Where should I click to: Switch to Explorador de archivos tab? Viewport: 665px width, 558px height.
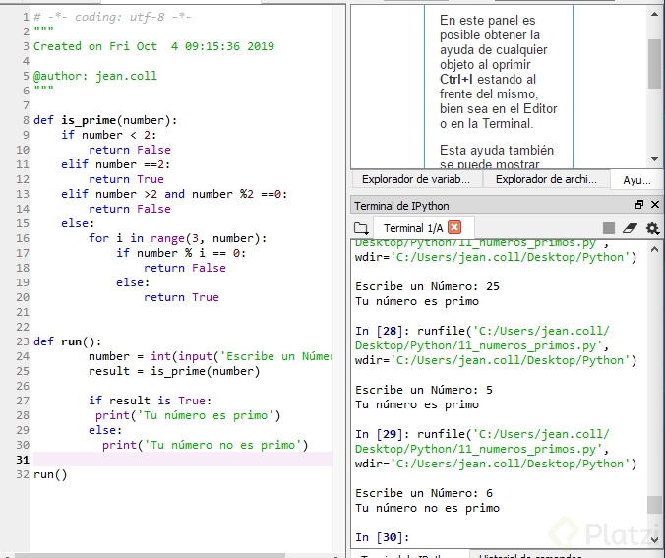pos(546,179)
